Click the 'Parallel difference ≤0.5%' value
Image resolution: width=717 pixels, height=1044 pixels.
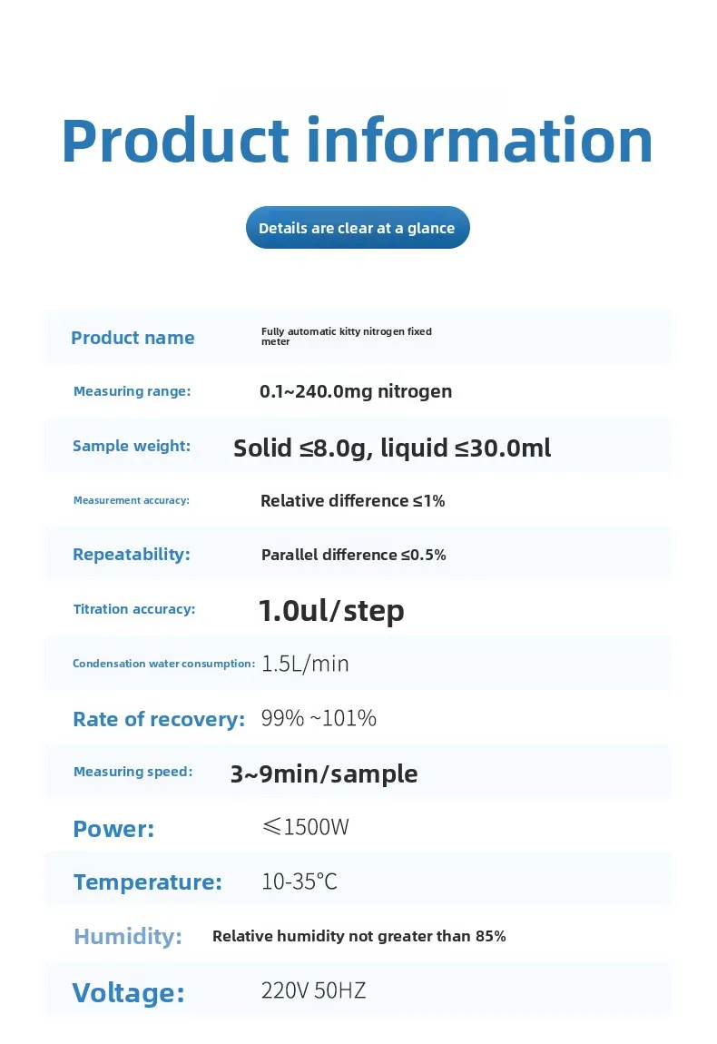tap(353, 555)
